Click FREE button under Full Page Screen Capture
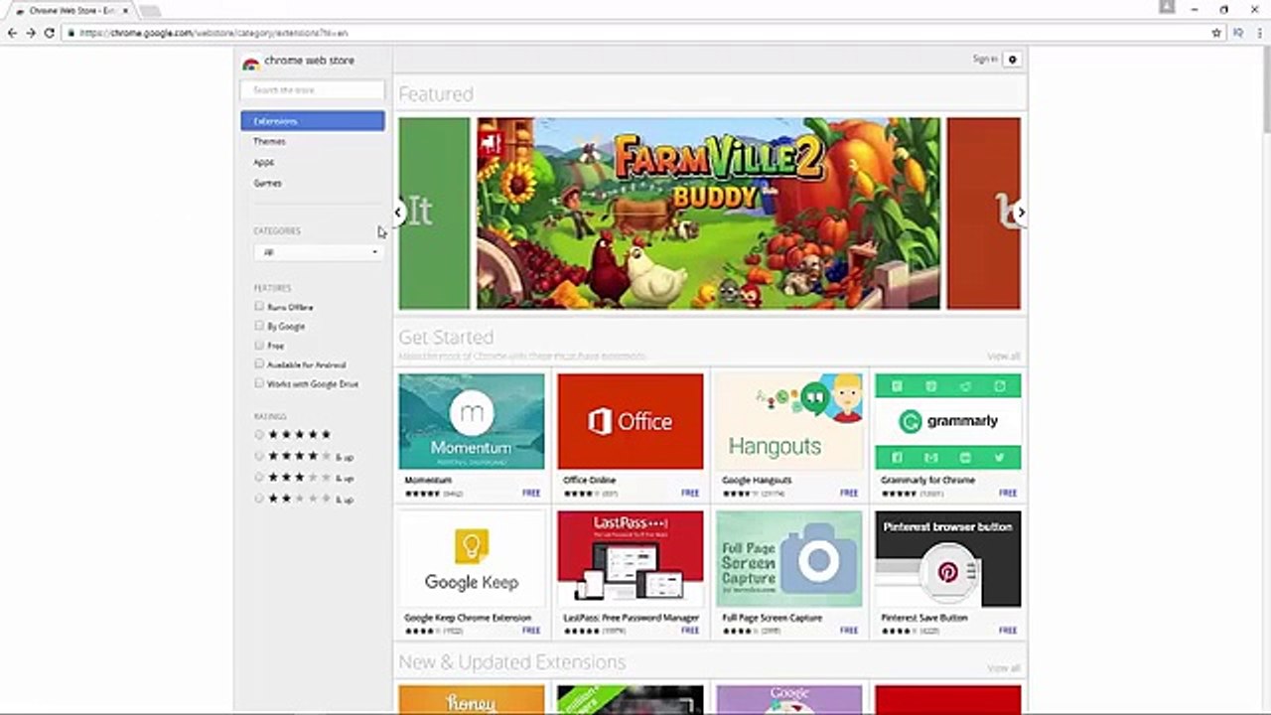1271x715 pixels. pyautogui.click(x=849, y=630)
